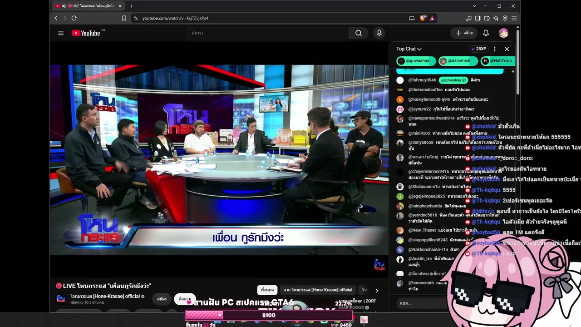
Task: Focus the YouTube search field ค้นหา
Action: pos(268,33)
